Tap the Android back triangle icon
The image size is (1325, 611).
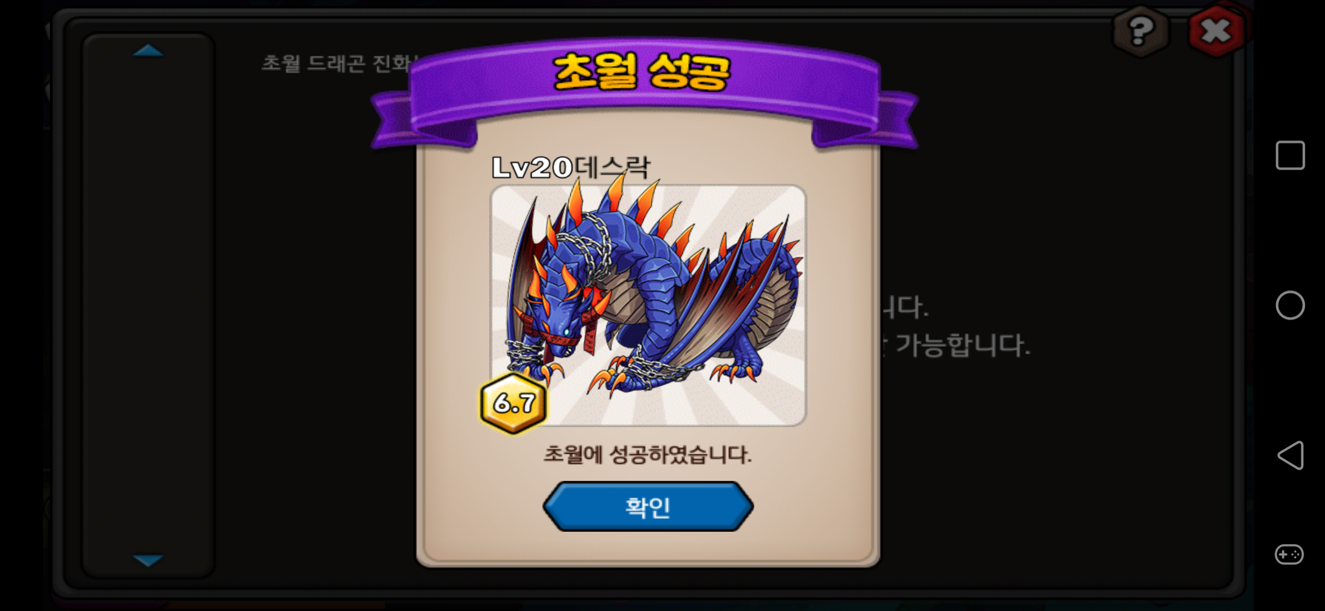click(1290, 455)
